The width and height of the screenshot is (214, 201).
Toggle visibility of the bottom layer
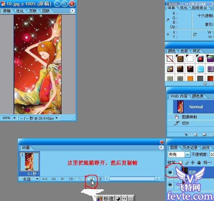pyautogui.click(x=169, y=185)
